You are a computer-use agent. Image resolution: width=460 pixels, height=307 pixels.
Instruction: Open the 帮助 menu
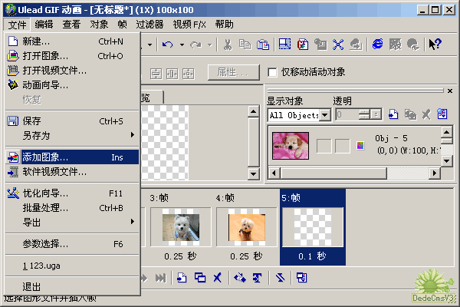tap(224, 25)
